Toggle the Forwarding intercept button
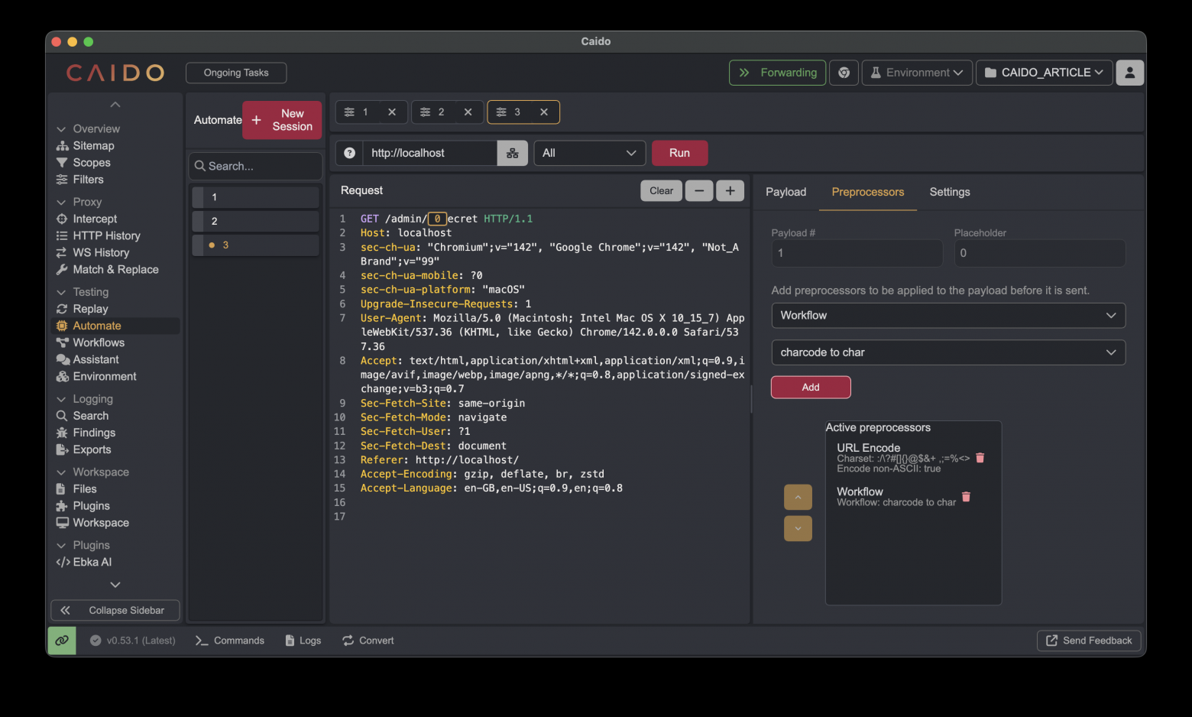 777,73
